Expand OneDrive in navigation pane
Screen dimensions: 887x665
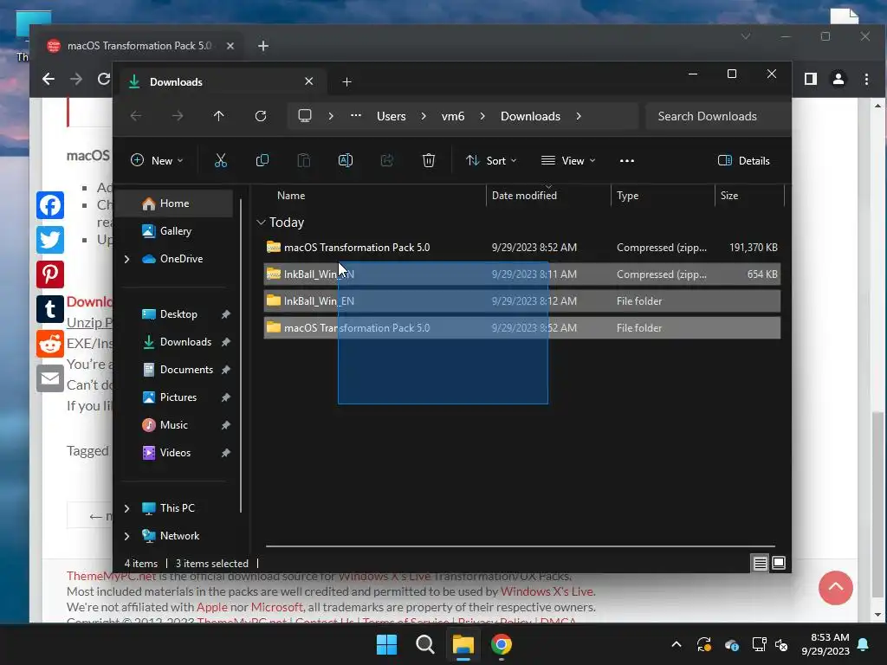coord(126,259)
